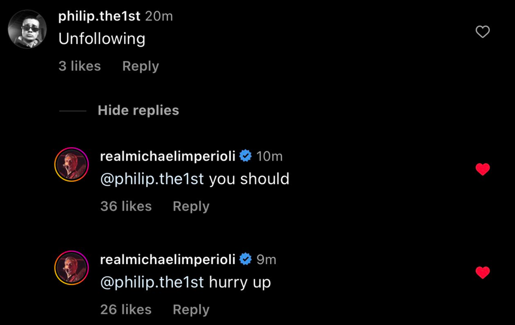Unlike the "you should" reply
The height and width of the screenshot is (325, 515).
tap(482, 169)
